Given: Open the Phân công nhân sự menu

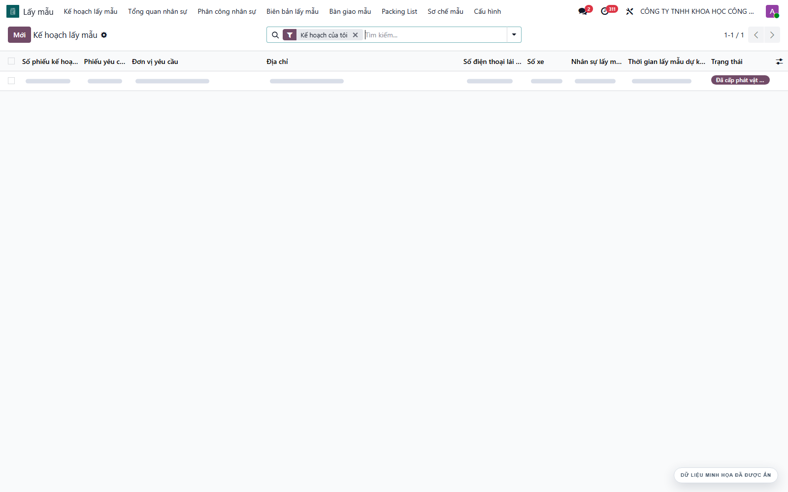Looking at the screenshot, I should 227,11.
